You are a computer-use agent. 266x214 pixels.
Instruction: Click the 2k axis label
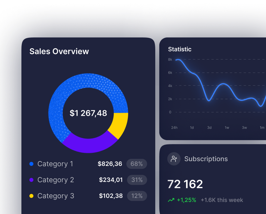coord(170,99)
